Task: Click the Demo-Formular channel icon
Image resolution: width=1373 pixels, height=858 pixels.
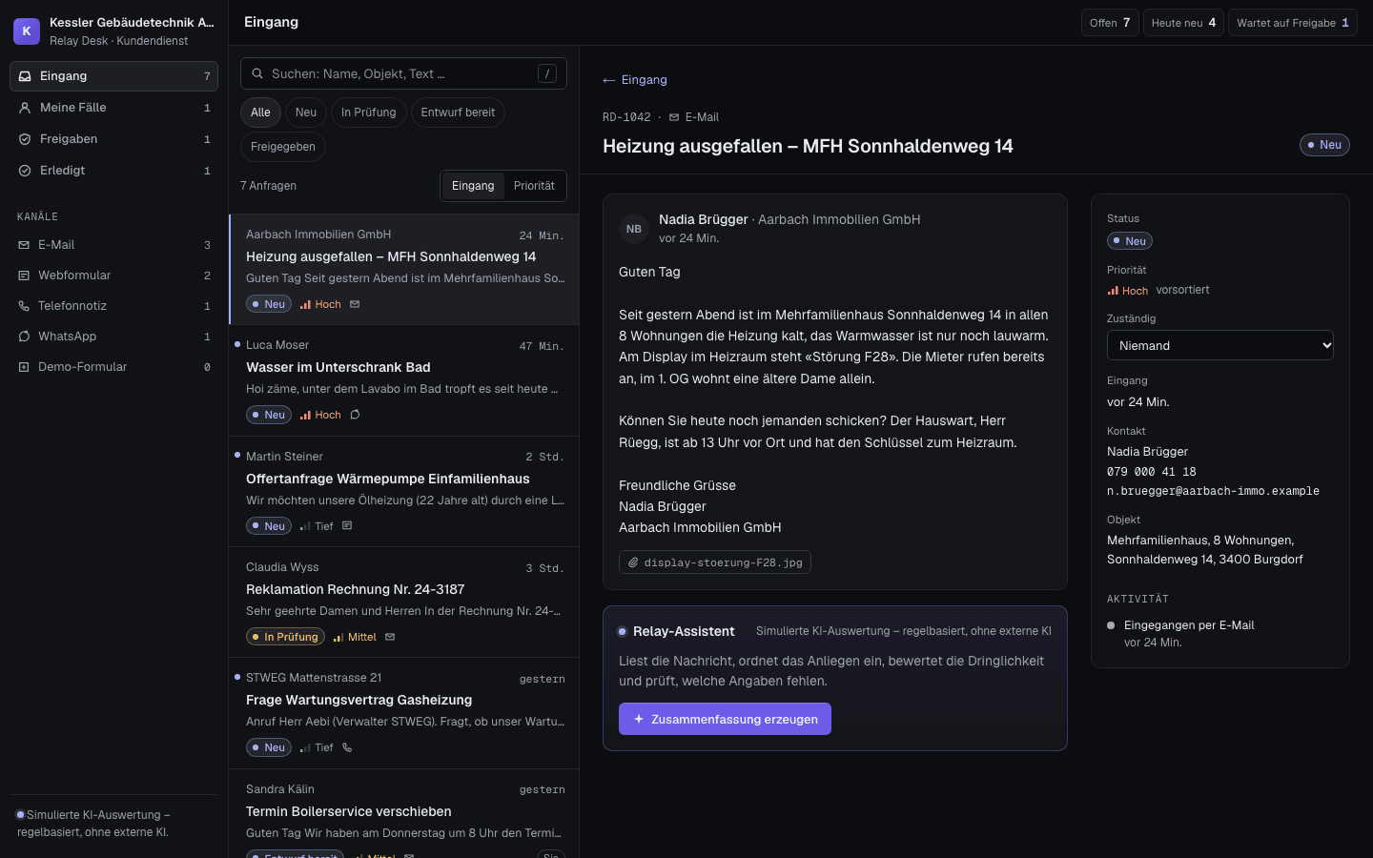Action: [x=24, y=367]
